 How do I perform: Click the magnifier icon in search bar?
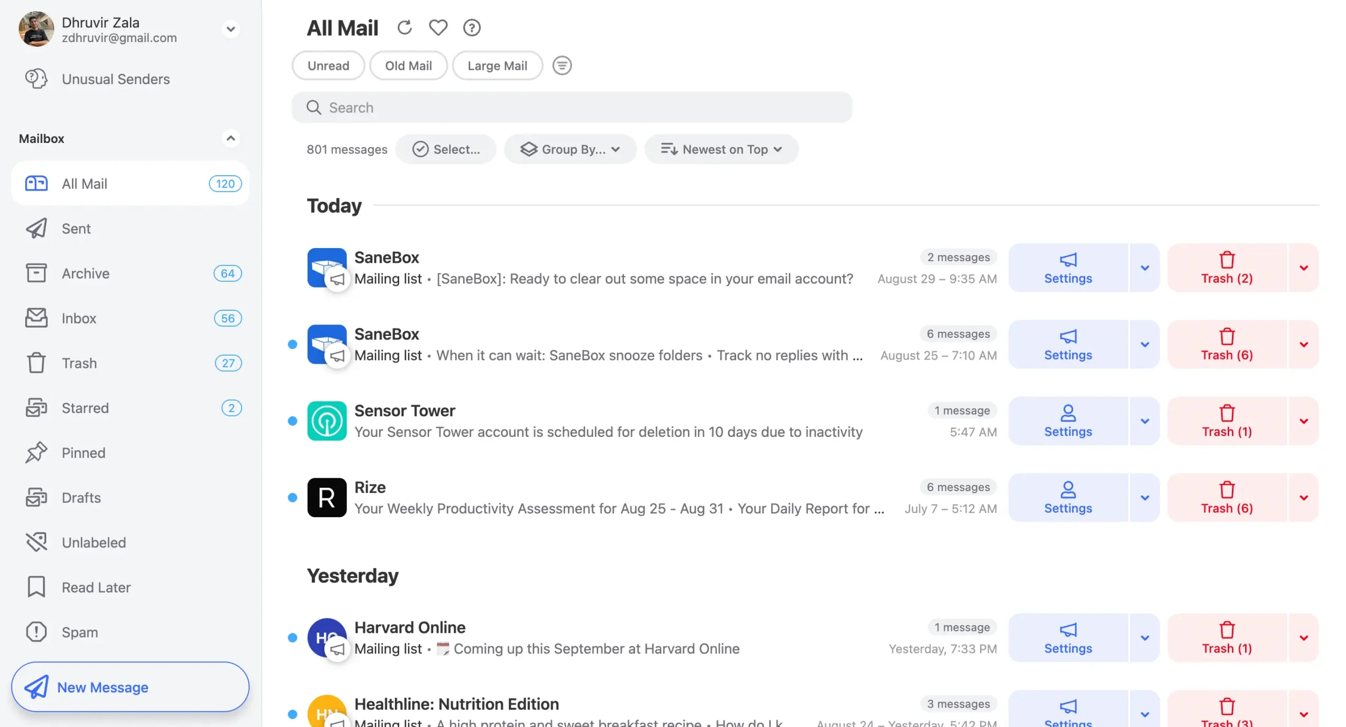[x=313, y=107]
